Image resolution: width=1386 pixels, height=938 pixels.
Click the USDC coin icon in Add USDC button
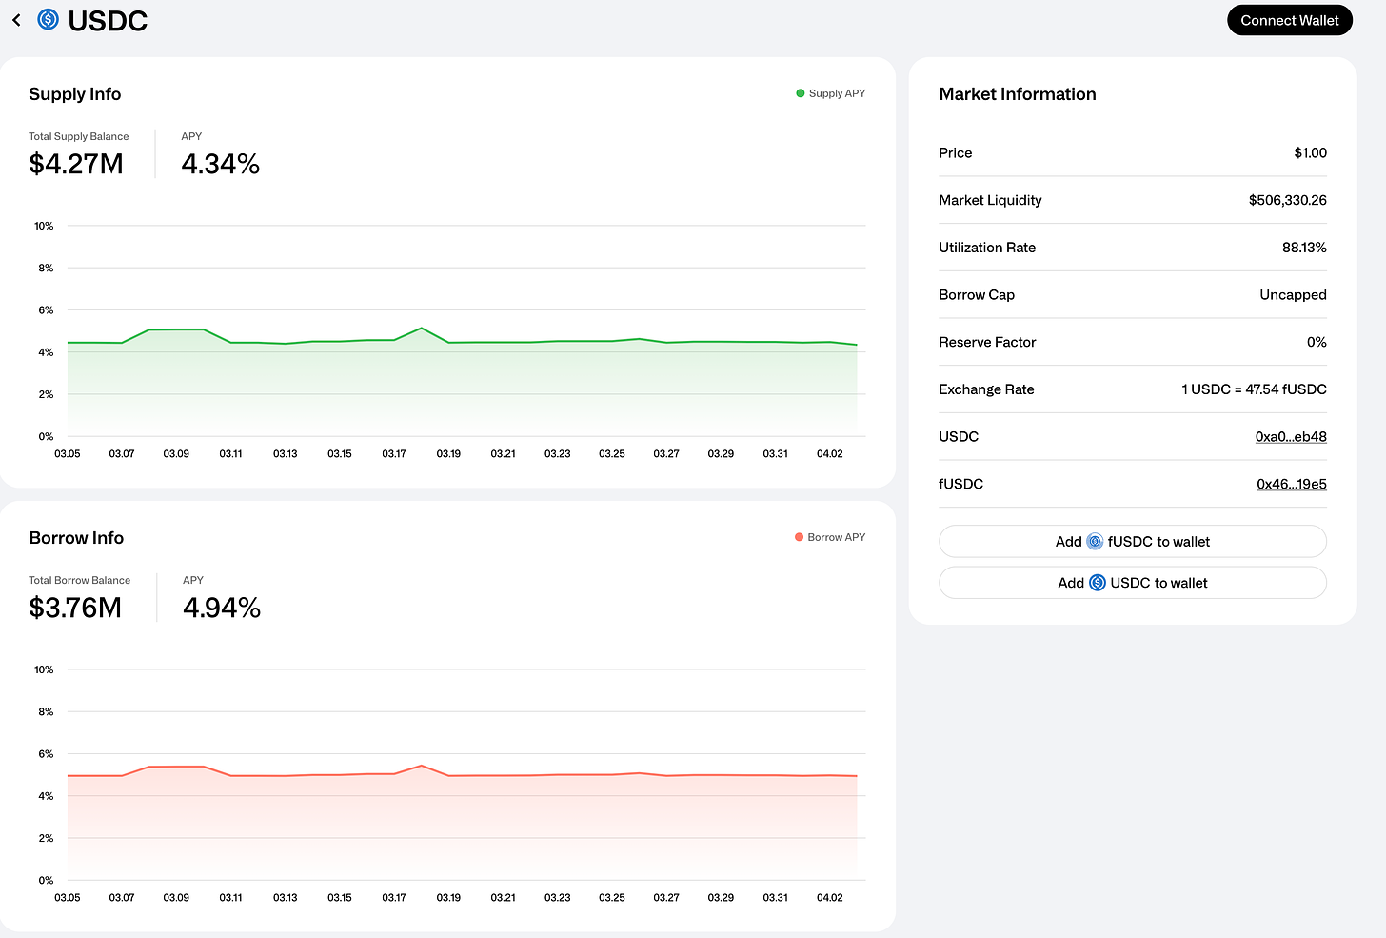(x=1097, y=583)
